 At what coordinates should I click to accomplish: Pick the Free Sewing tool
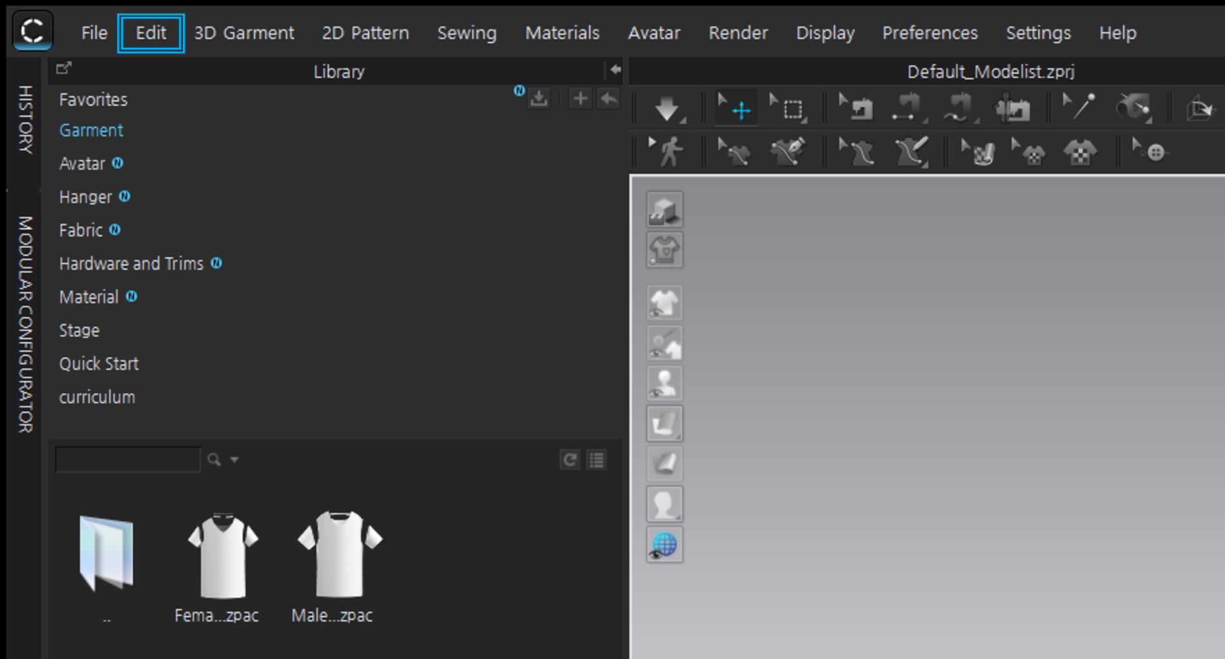point(960,108)
